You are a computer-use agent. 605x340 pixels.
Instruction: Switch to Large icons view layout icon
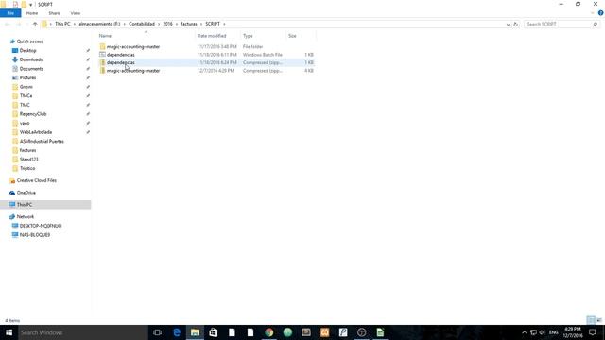point(599,320)
